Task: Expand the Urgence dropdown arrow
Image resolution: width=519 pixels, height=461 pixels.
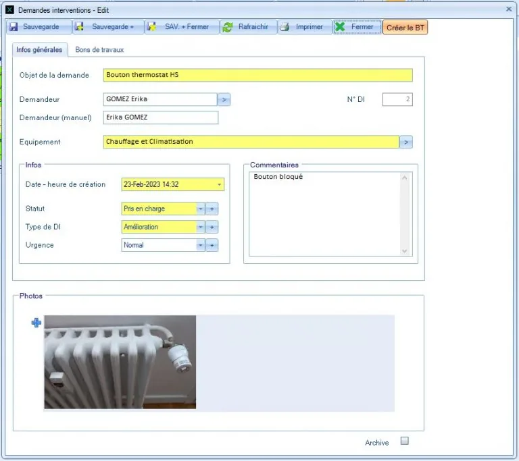Action: tap(201, 245)
